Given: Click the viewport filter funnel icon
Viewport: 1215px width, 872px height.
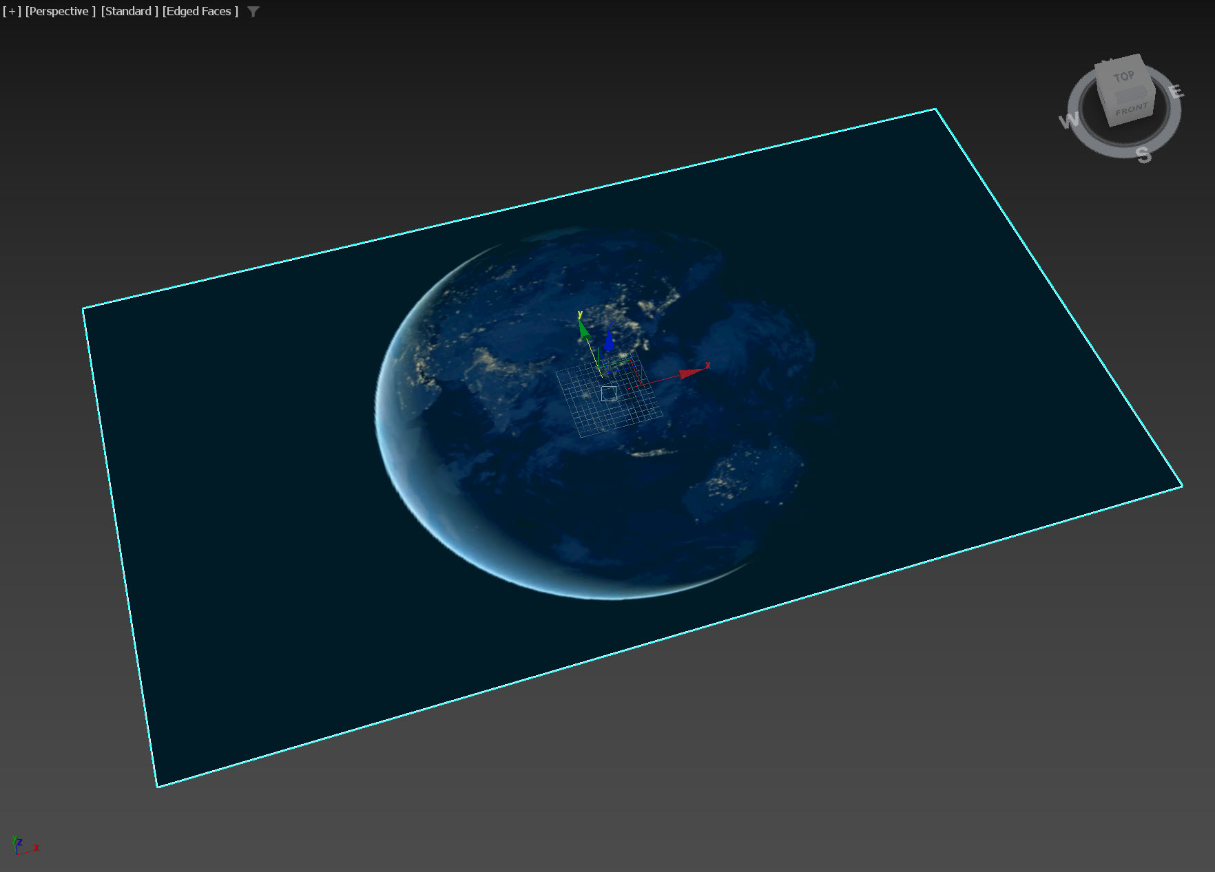Looking at the screenshot, I should click(x=252, y=12).
